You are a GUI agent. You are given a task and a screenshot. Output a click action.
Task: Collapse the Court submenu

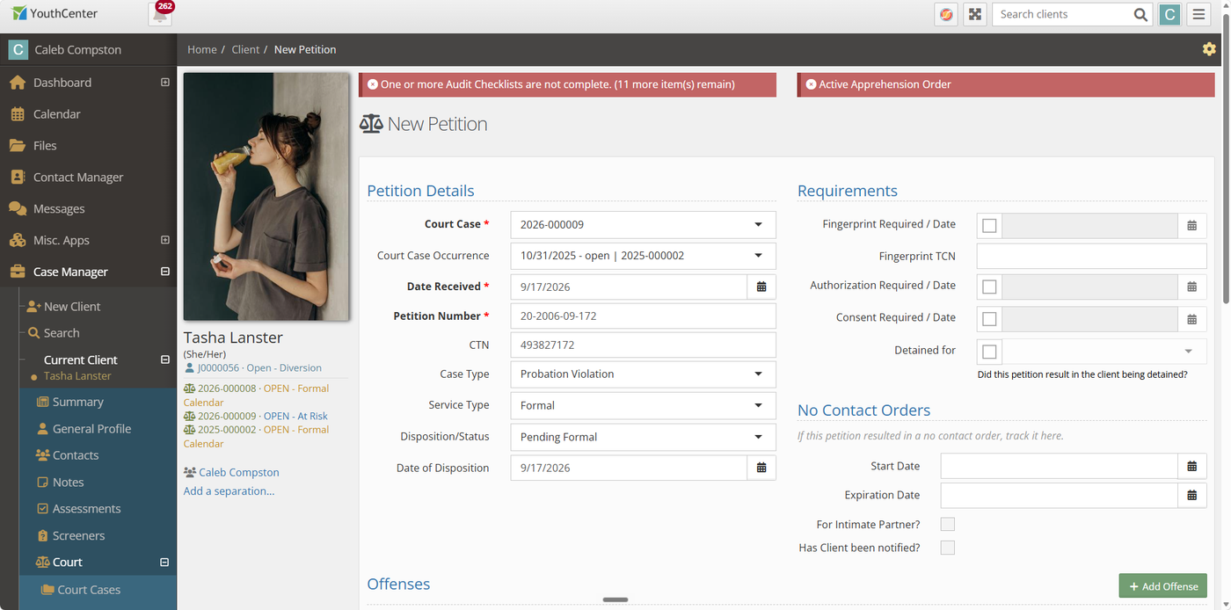point(164,563)
